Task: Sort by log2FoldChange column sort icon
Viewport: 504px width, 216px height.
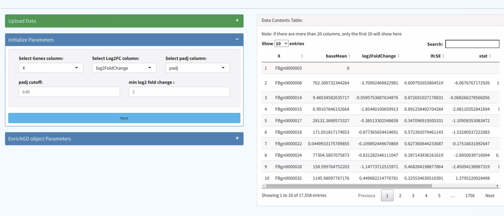Action: click(x=398, y=56)
